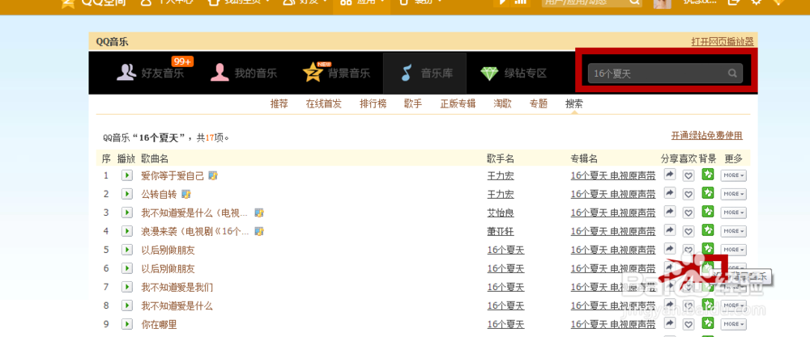Image resolution: width=810 pixels, height=337 pixels.
Task: Open the 绿钻专区 tab
Action: 513,73
